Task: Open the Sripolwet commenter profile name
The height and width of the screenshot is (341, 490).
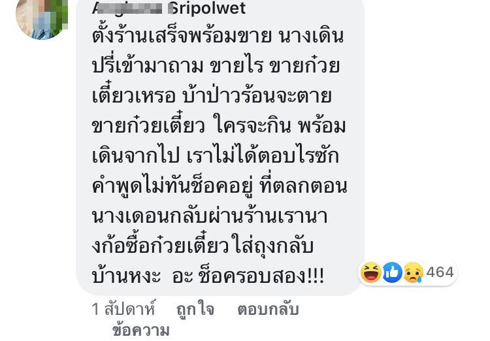Action: (206, 8)
